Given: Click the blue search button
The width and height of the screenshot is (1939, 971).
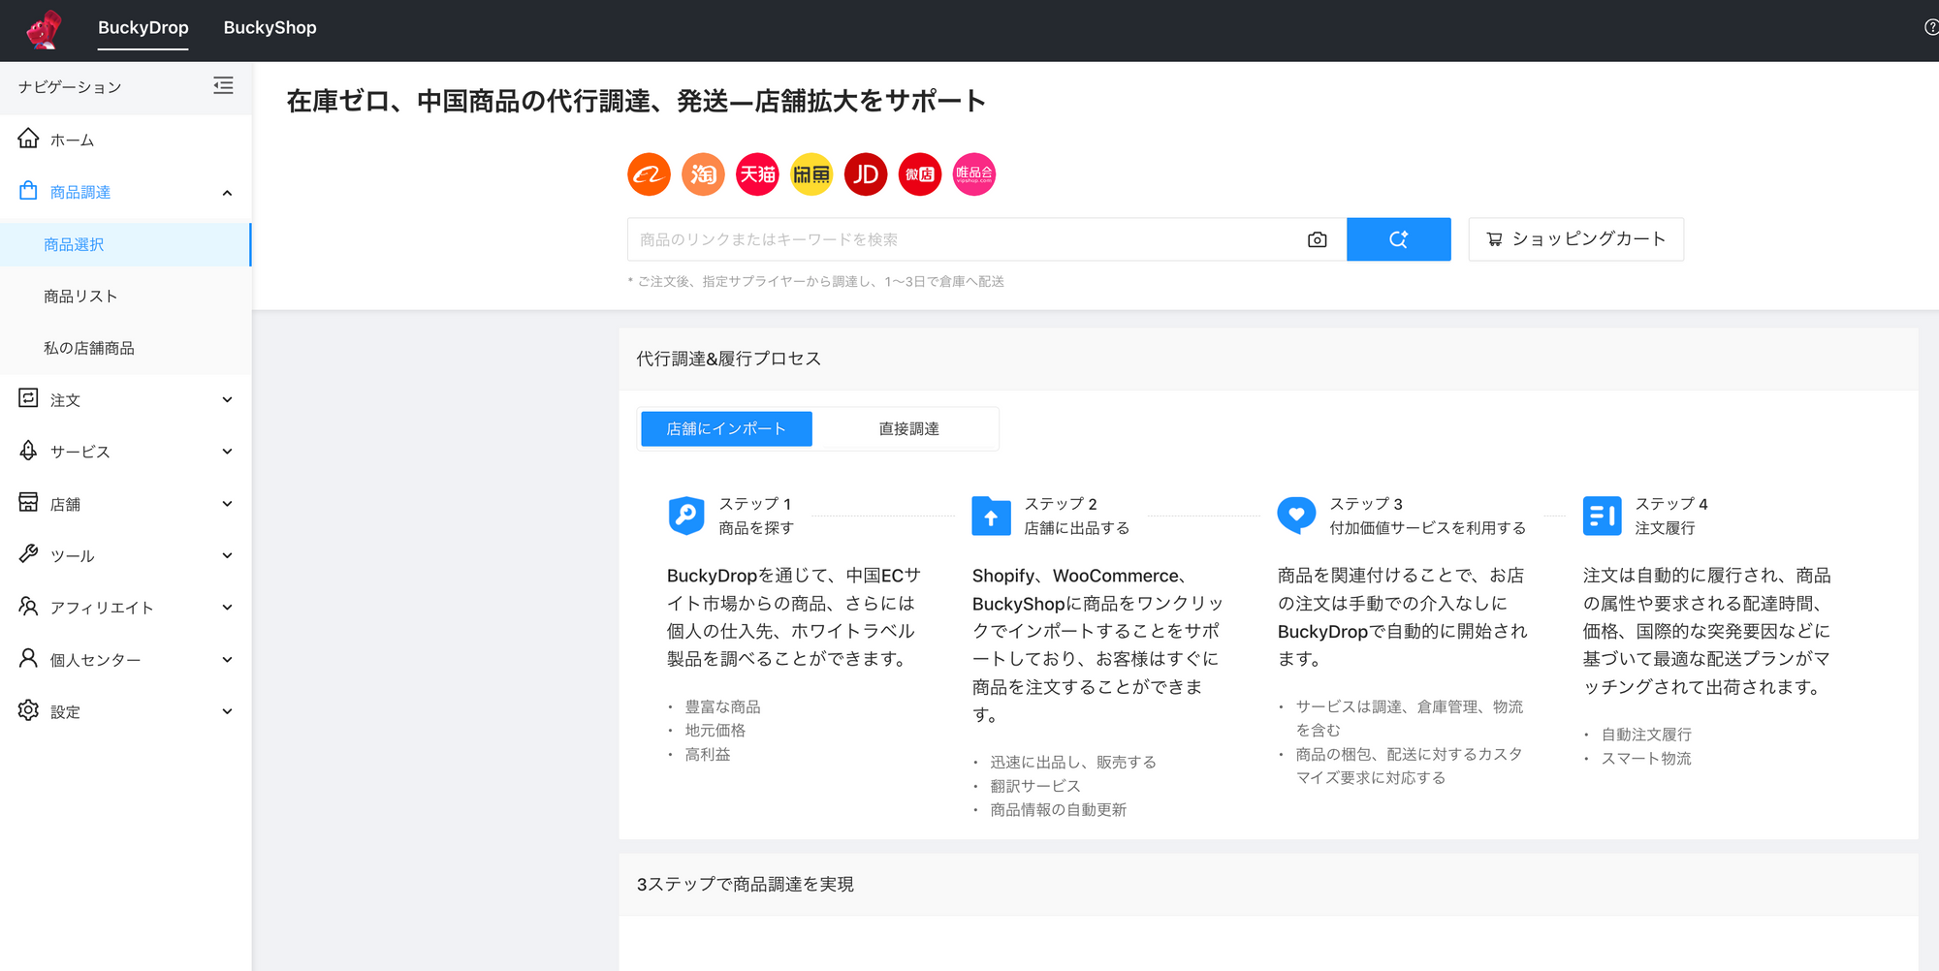Looking at the screenshot, I should click(1398, 239).
